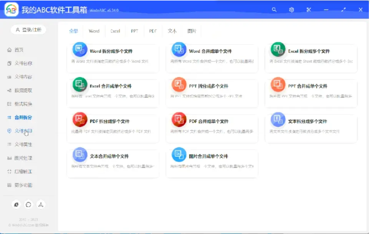Open PDF 合并成单个文件 card title
Viewport: 370px width, 234px height.
(x=209, y=121)
